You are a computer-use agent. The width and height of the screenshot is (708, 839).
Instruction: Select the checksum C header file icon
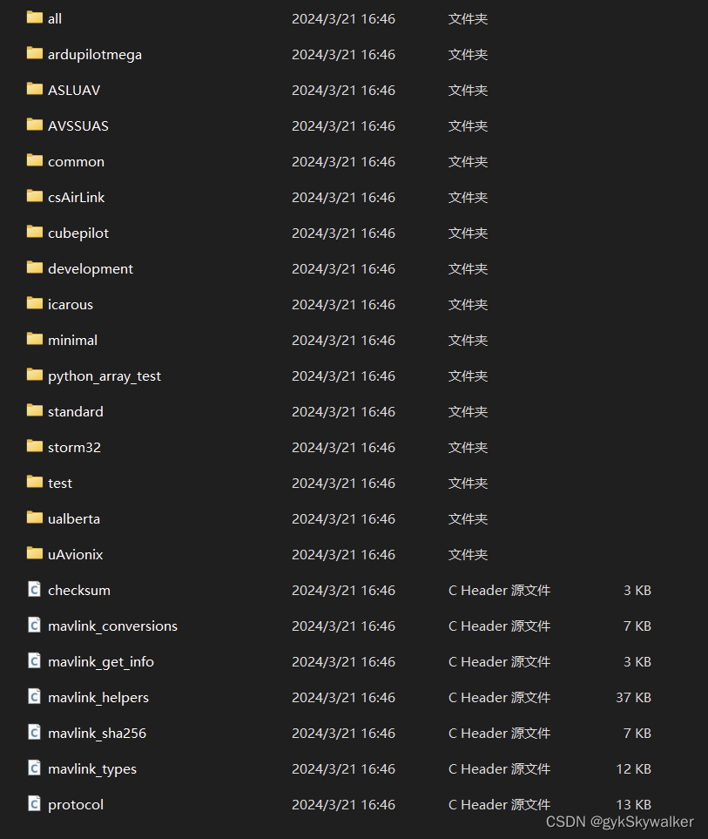pos(35,589)
